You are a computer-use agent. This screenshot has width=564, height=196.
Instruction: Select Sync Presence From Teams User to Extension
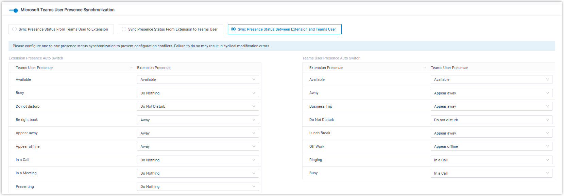pyautogui.click(x=15, y=29)
